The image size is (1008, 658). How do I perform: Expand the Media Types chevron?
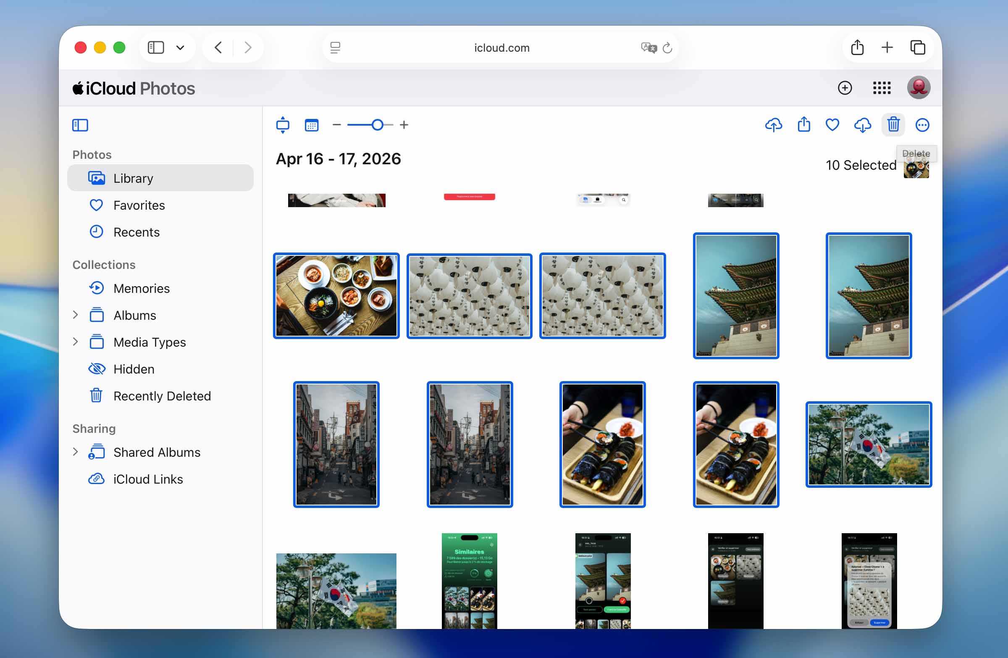pyautogui.click(x=75, y=342)
